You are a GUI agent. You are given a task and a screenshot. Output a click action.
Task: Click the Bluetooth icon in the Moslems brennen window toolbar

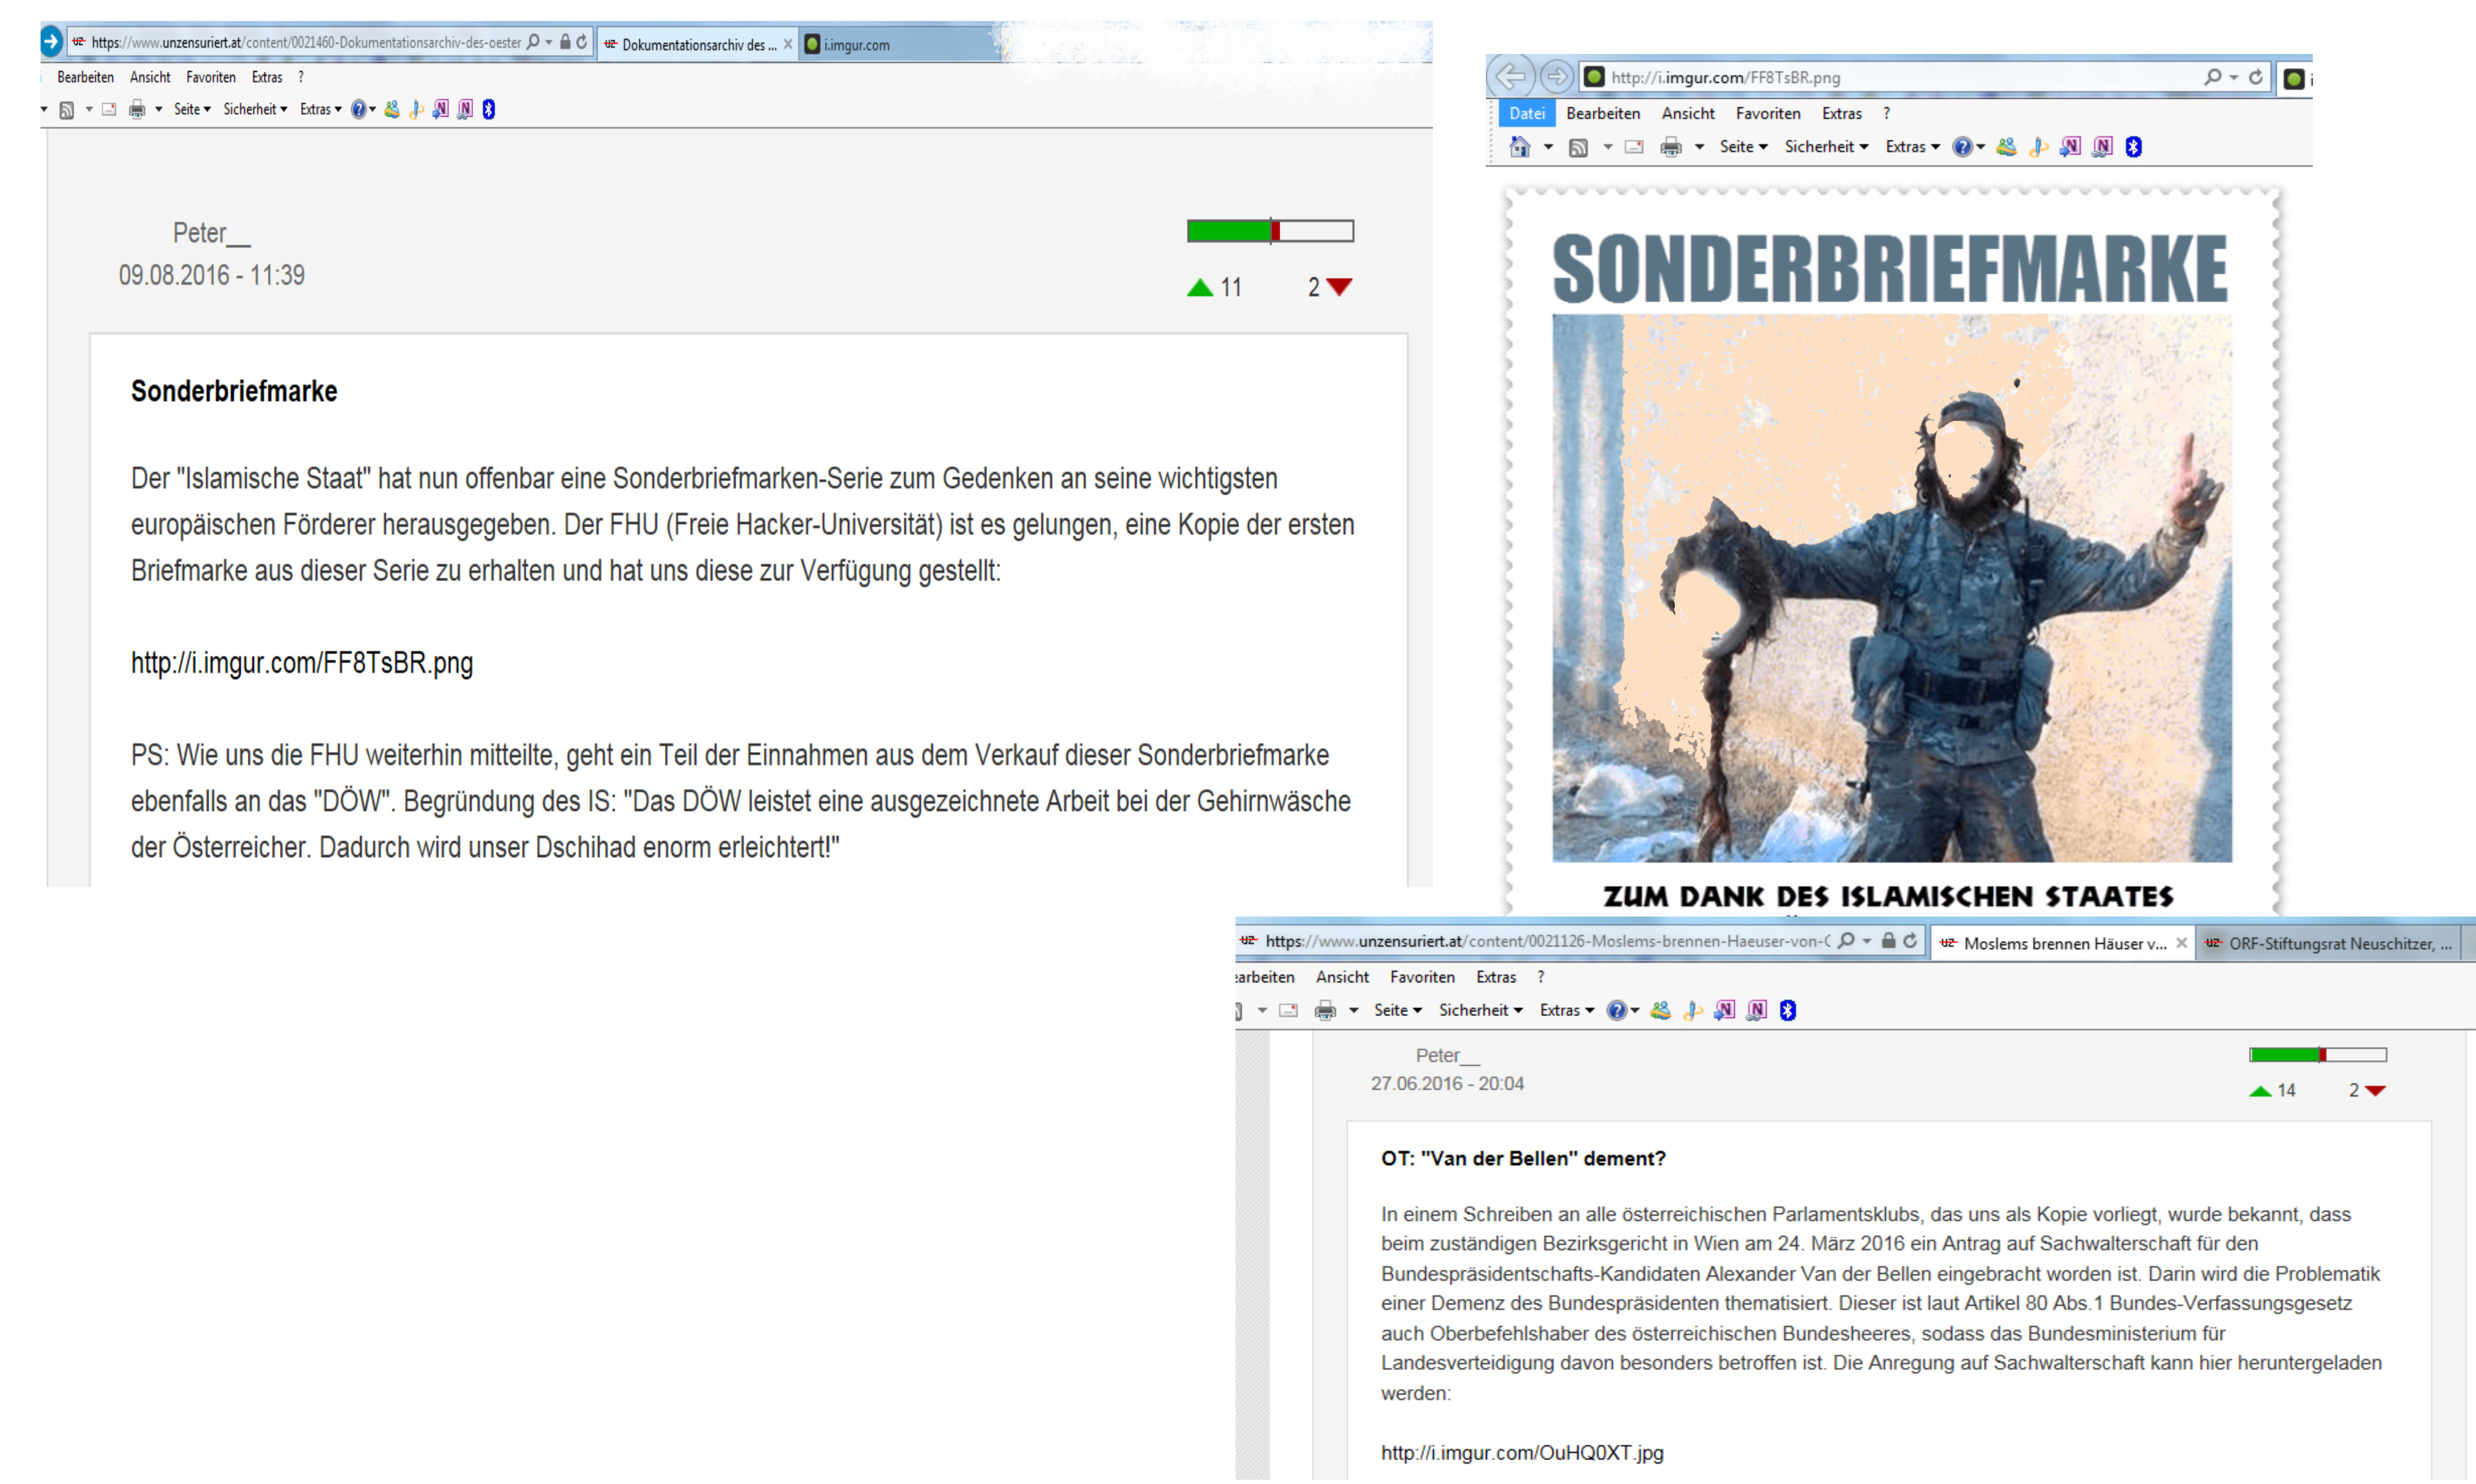1788,1010
